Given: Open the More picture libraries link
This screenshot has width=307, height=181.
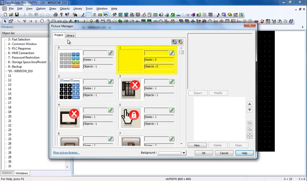Looking at the screenshot, I should [x=66, y=153].
